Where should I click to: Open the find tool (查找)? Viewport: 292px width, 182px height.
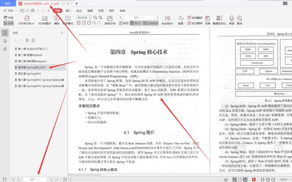(x=240, y=20)
